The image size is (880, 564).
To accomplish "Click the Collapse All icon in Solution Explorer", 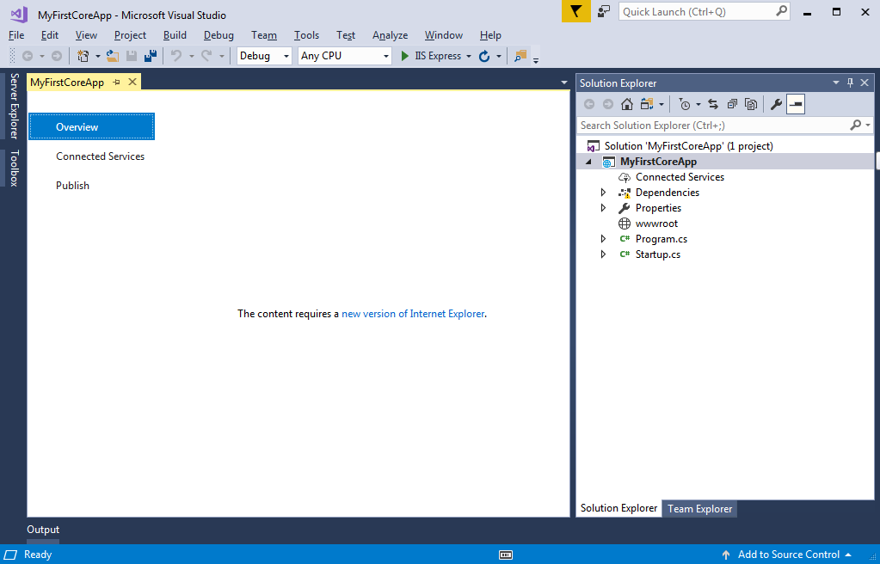I will (x=732, y=104).
